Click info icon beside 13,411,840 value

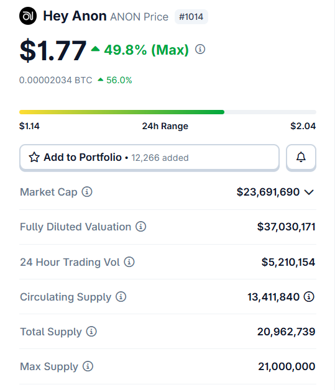309,297
